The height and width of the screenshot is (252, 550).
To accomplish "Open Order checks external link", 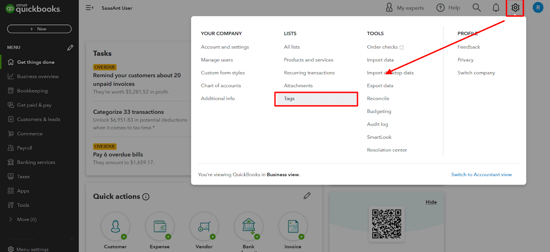I will point(385,47).
